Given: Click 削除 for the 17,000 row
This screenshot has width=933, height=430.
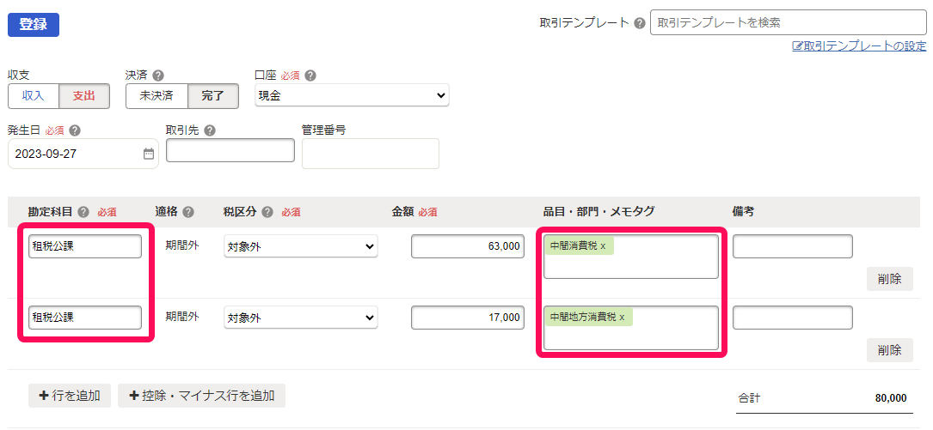Looking at the screenshot, I should 889,350.
